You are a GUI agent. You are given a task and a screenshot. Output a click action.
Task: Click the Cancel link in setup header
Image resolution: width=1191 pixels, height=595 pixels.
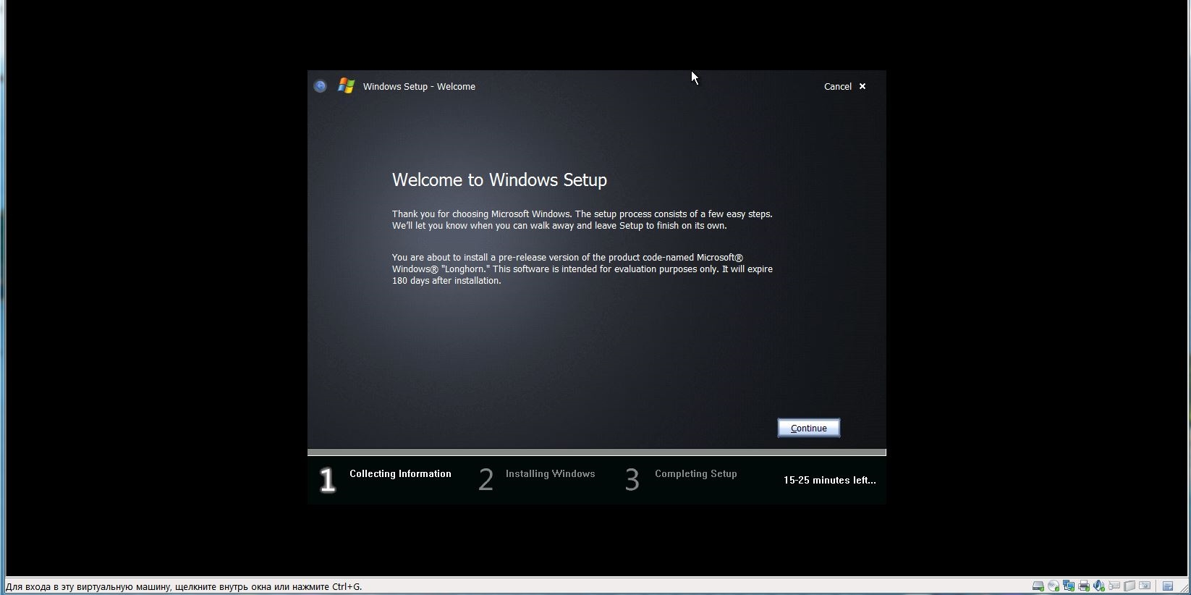837,86
